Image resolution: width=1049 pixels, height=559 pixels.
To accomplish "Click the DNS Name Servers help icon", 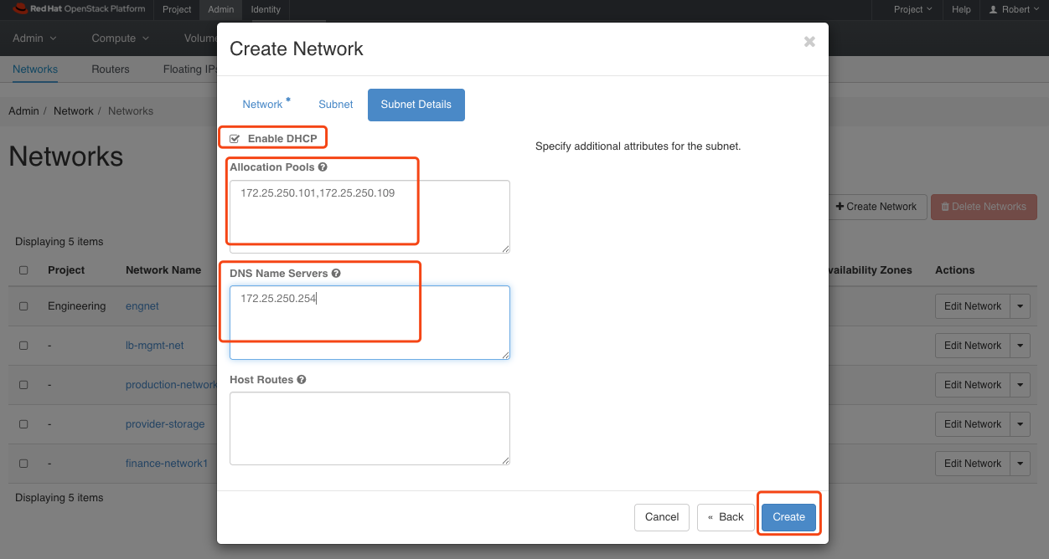I will (336, 273).
